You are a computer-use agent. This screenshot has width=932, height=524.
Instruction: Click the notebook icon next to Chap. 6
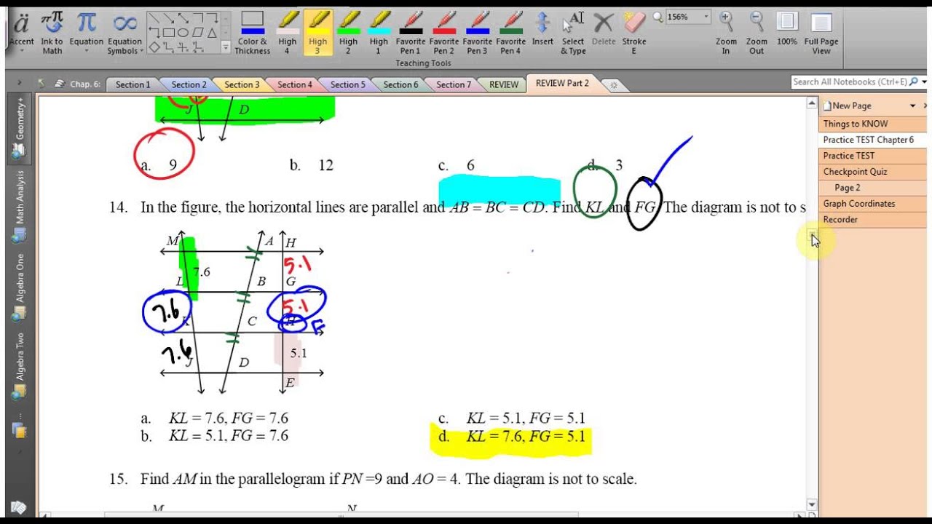(x=59, y=84)
